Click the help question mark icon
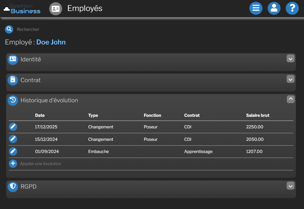The image size is (304, 209). [292, 8]
